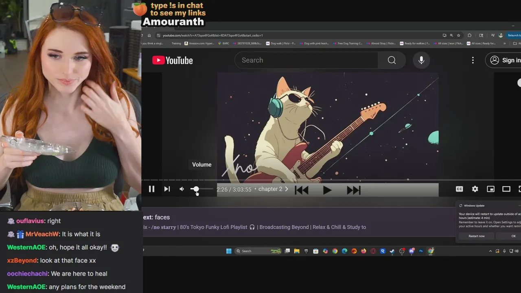Toggle closed captions on the video
The width and height of the screenshot is (521, 293).
(459, 189)
